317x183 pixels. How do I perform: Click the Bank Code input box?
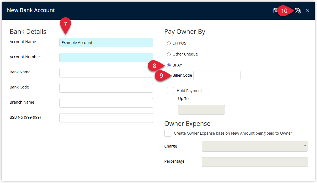(106, 88)
